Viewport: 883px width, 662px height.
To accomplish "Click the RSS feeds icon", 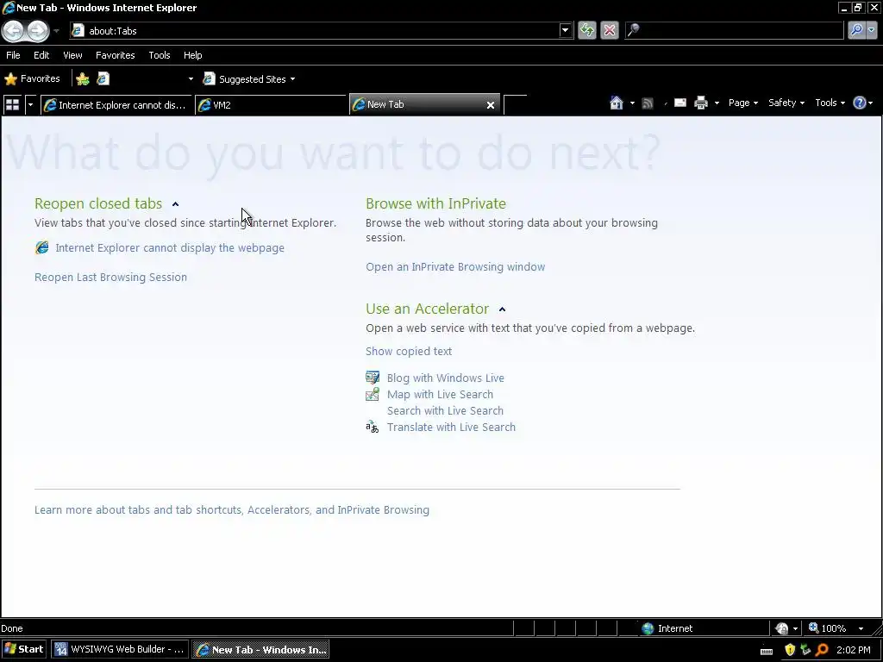I will point(648,103).
